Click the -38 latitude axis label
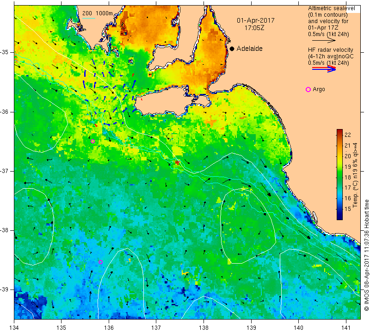The image size is (370, 333). point(5,230)
